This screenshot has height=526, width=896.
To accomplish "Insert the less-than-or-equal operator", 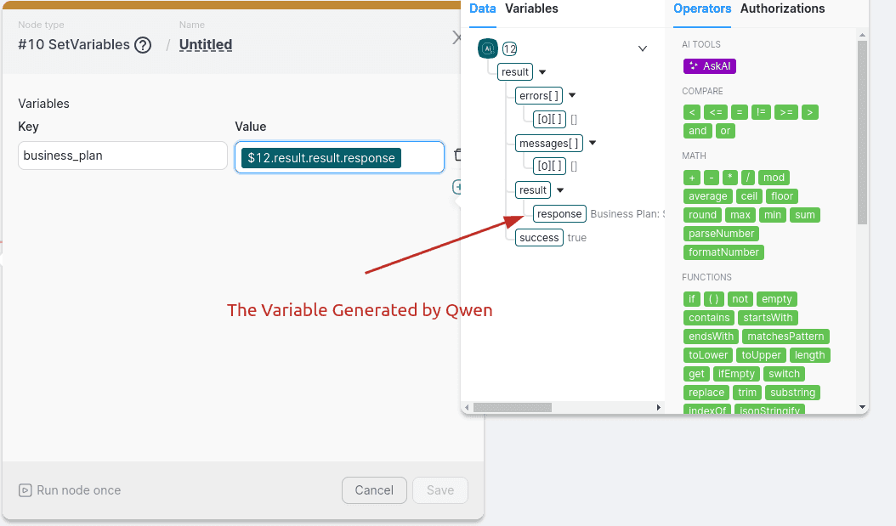I will tap(715, 112).
